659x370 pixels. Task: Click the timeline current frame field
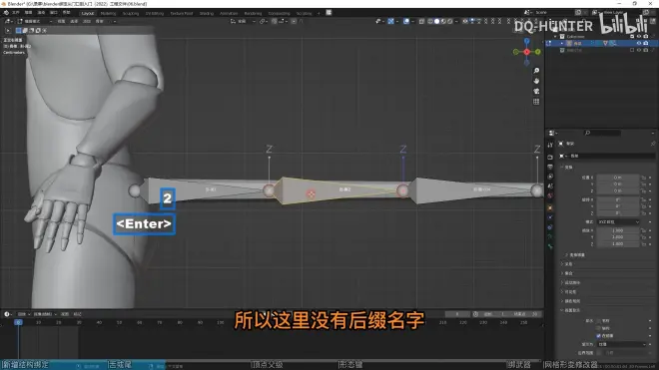pyautogui.click(x=457, y=314)
